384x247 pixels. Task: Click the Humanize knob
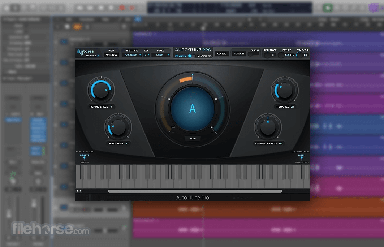[x=284, y=90]
